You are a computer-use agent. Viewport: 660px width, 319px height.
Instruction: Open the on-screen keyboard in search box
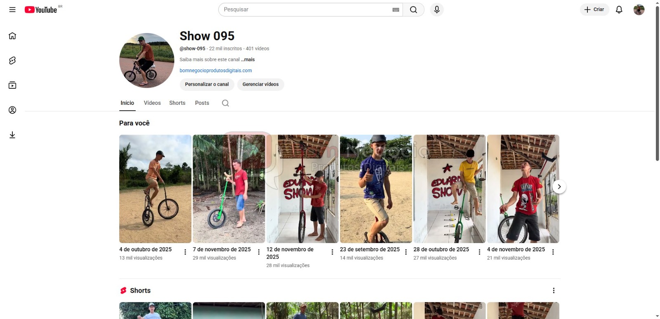click(396, 10)
